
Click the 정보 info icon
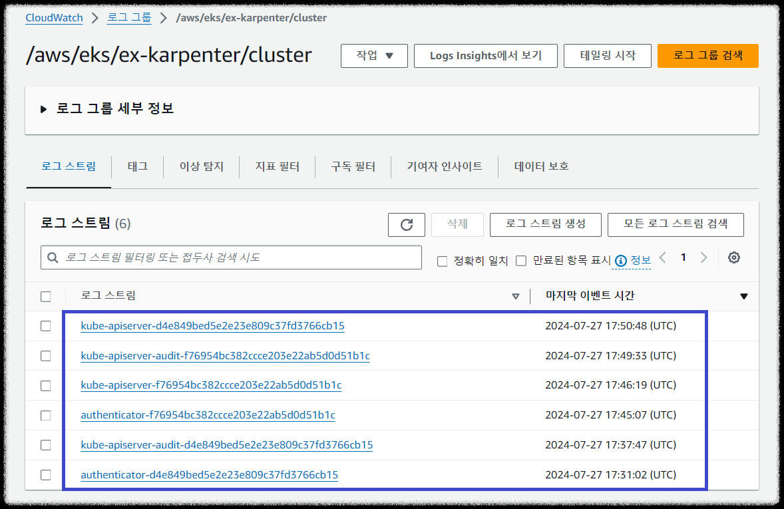click(x=620, y=261)
